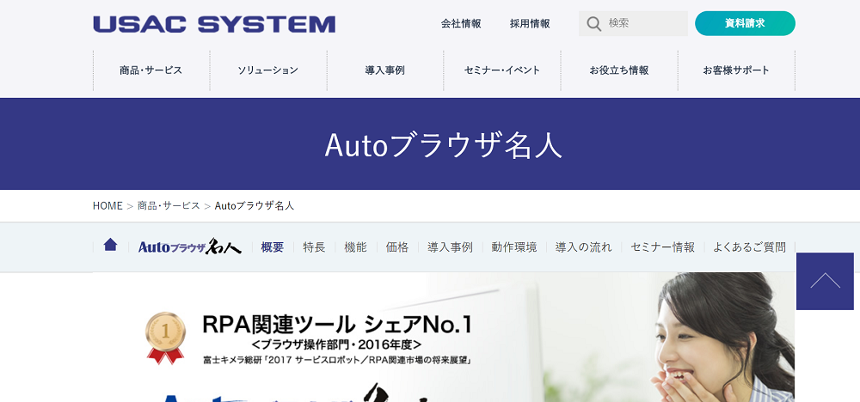The height and width of the screenshot is (402, 860).
Task: Click the 資料請求 button
Action: click(745, 23)
